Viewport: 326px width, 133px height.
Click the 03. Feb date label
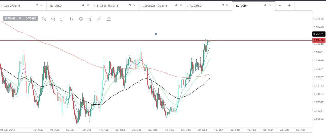click(x=235, y=130)
